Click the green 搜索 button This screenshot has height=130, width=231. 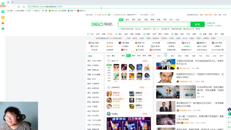click(198, 24)
